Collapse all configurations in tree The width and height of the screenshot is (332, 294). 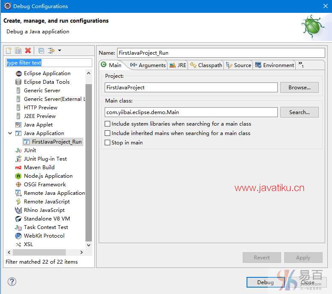(x=41, y=50)
